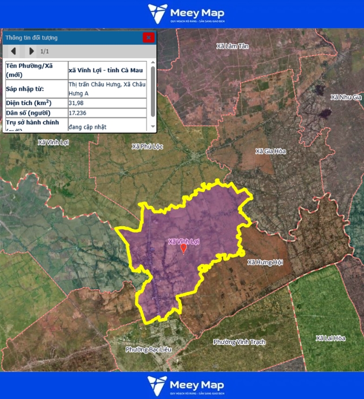Click the Phường Vĩnh Trạch map label
Image resolution: width=364 pixels, height=399 pixels.
[239, 342]
